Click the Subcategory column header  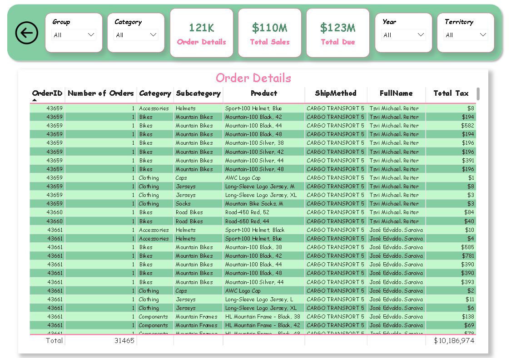click(x=198, y=93)
